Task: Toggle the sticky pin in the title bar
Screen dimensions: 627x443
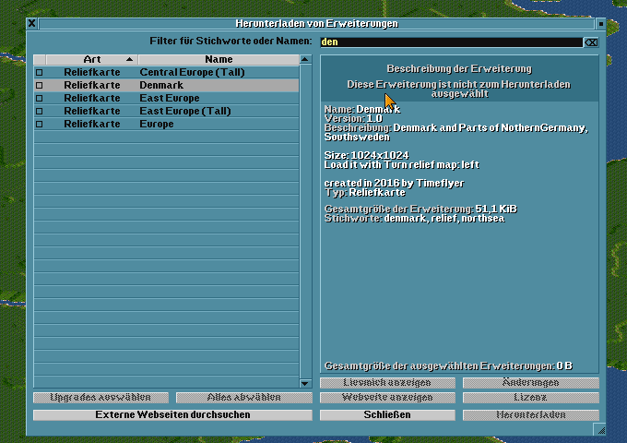Action: click(x=600, y=23)
